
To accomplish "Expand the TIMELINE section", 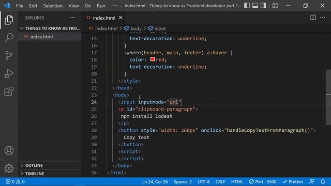I will 50,174.
